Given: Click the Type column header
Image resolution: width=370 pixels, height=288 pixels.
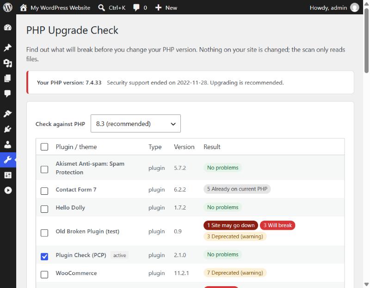Looking at the screenshot, I should [155, 147].
